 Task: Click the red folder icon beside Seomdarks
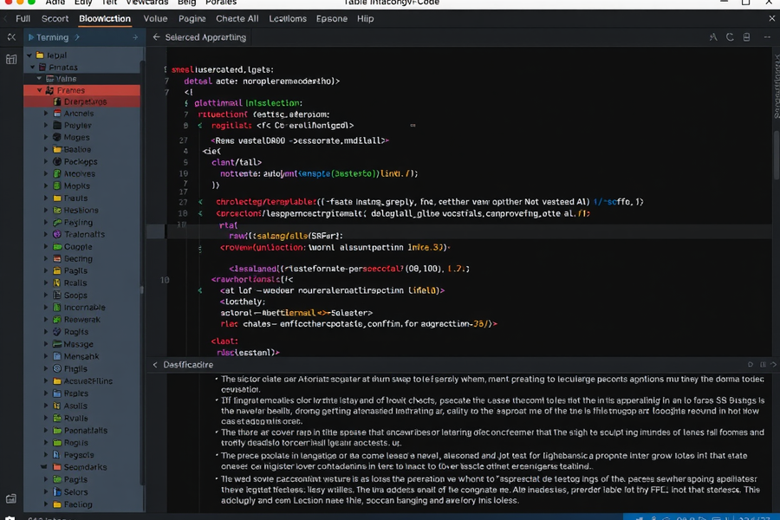[56, 467]
